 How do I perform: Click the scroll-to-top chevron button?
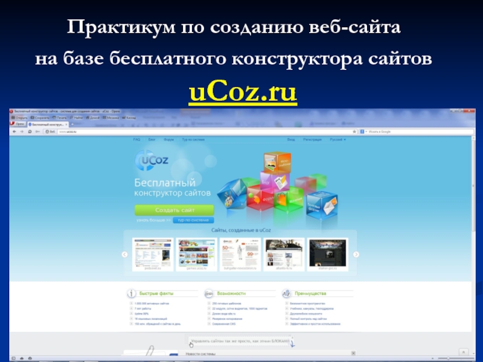click(x=463, y=352)
